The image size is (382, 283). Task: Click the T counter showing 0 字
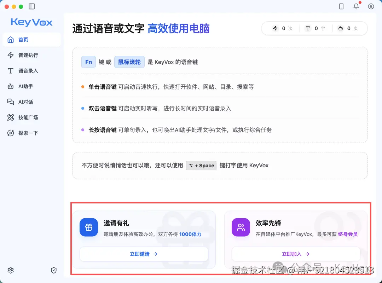tap(315, 28)
